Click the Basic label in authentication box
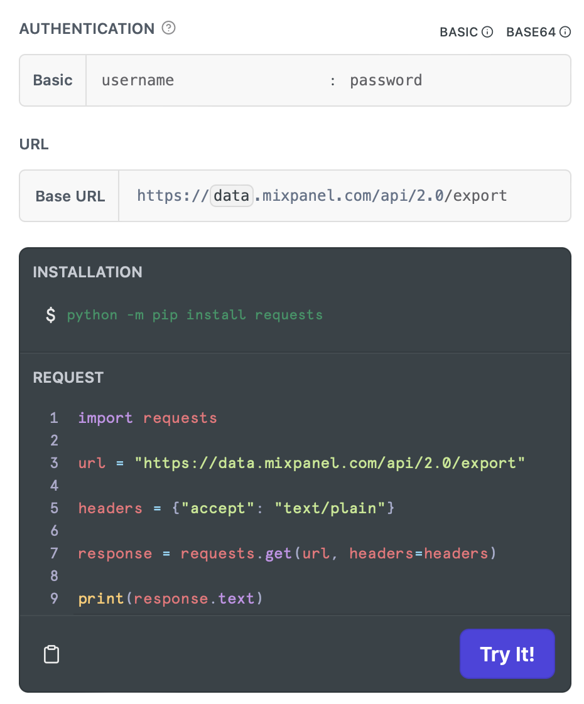The image size is (584, 704). pos(53,80)
